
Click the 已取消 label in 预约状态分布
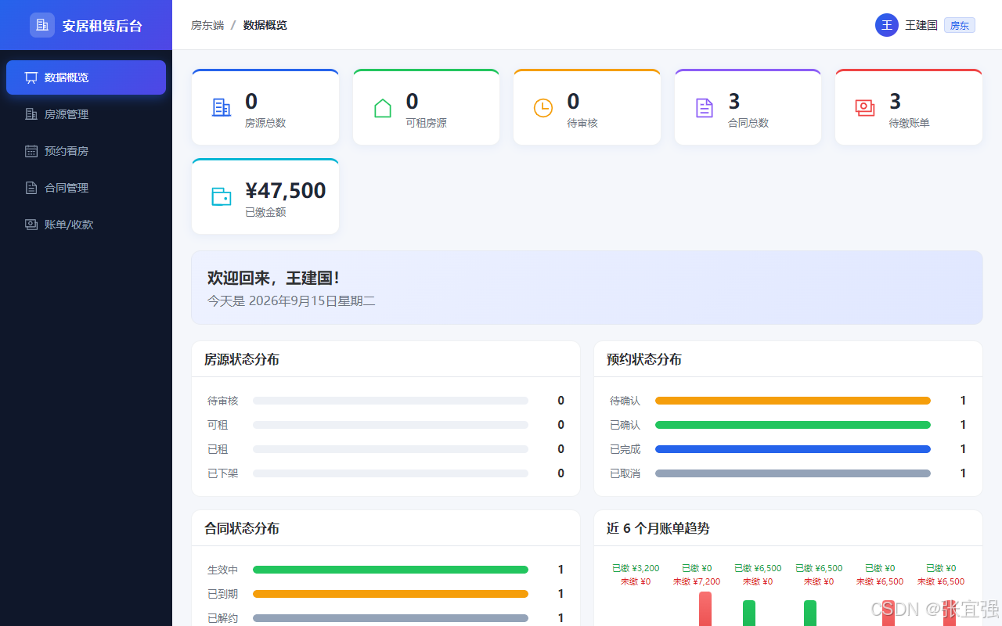pos(625,473)
